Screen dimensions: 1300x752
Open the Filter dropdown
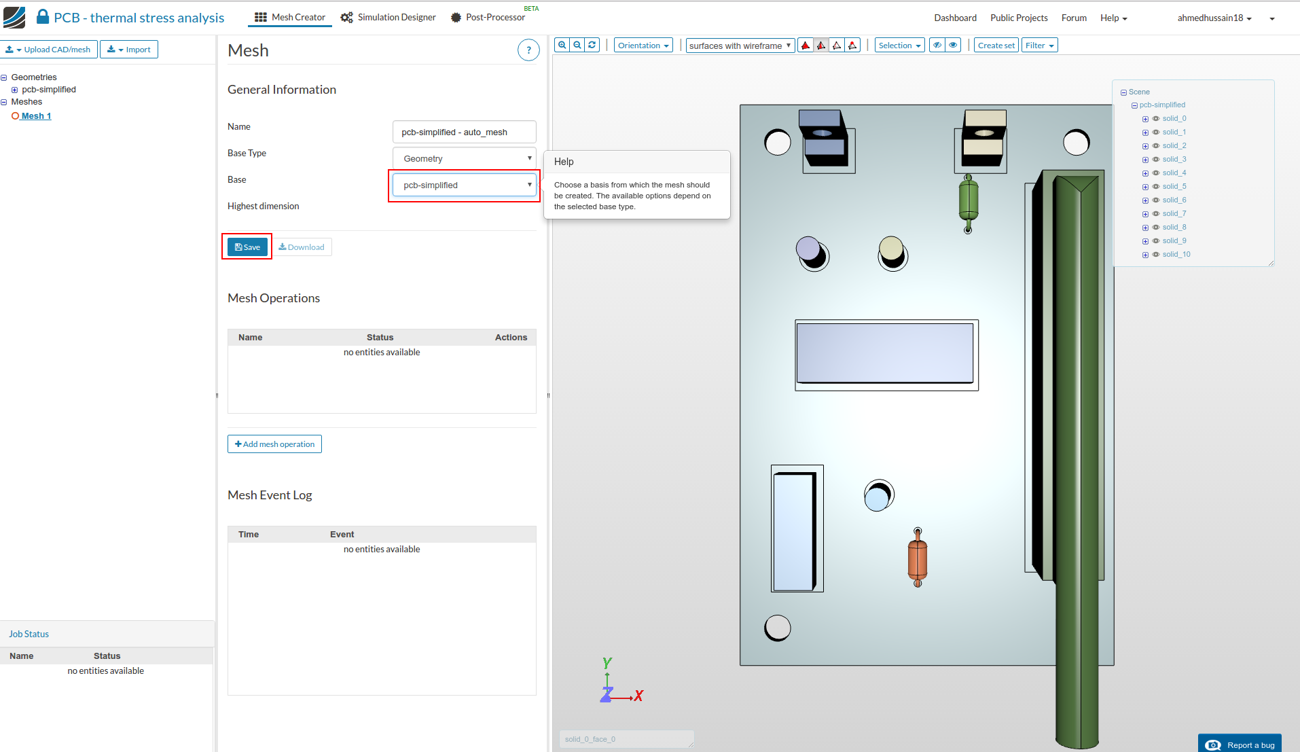point(1039,46)
